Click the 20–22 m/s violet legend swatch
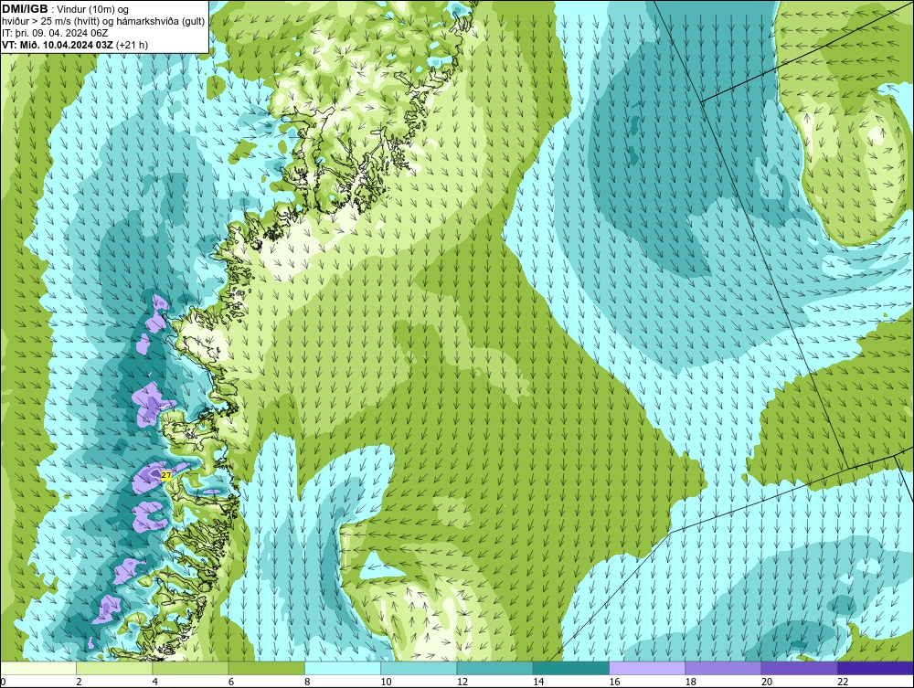Screen dimensions: 914x688 coord(799,668)
